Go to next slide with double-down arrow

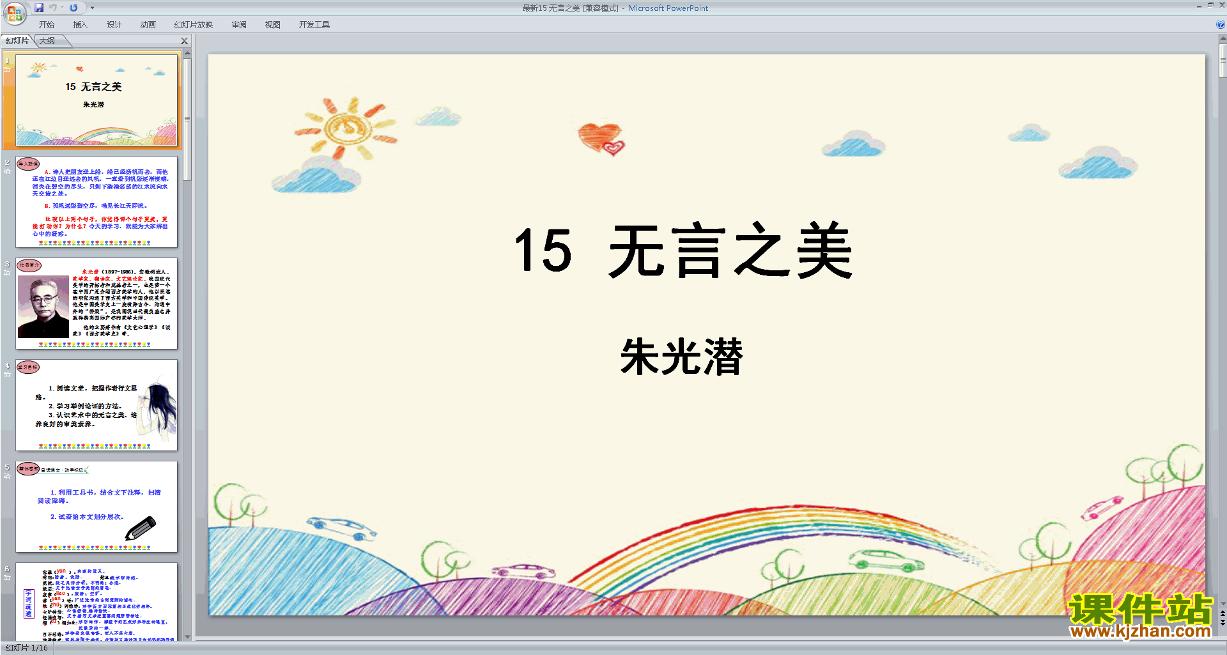tap(1223, 623)
